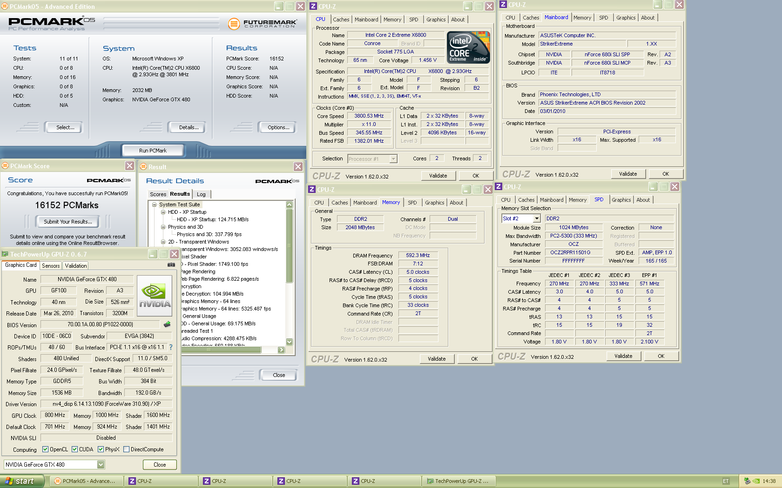Collapse the Physics and 3D tree node
Viewport: 782px width, 488px height.
tap(163, 227)
